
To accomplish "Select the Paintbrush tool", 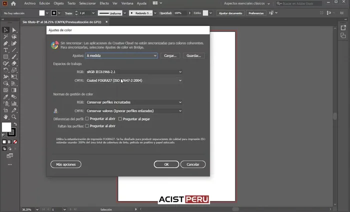I will 14,57.
